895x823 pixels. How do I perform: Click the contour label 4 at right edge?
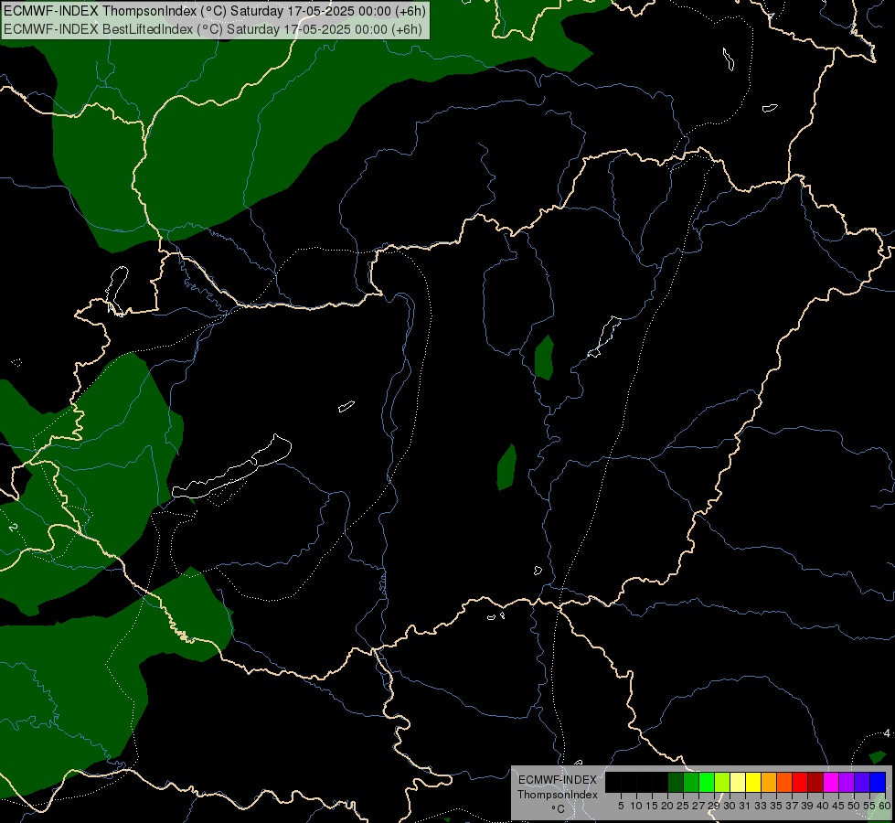(x=887, y=732)
